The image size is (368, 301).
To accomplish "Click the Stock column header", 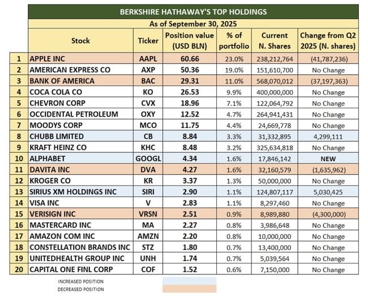I will click(x=80, y=41).
